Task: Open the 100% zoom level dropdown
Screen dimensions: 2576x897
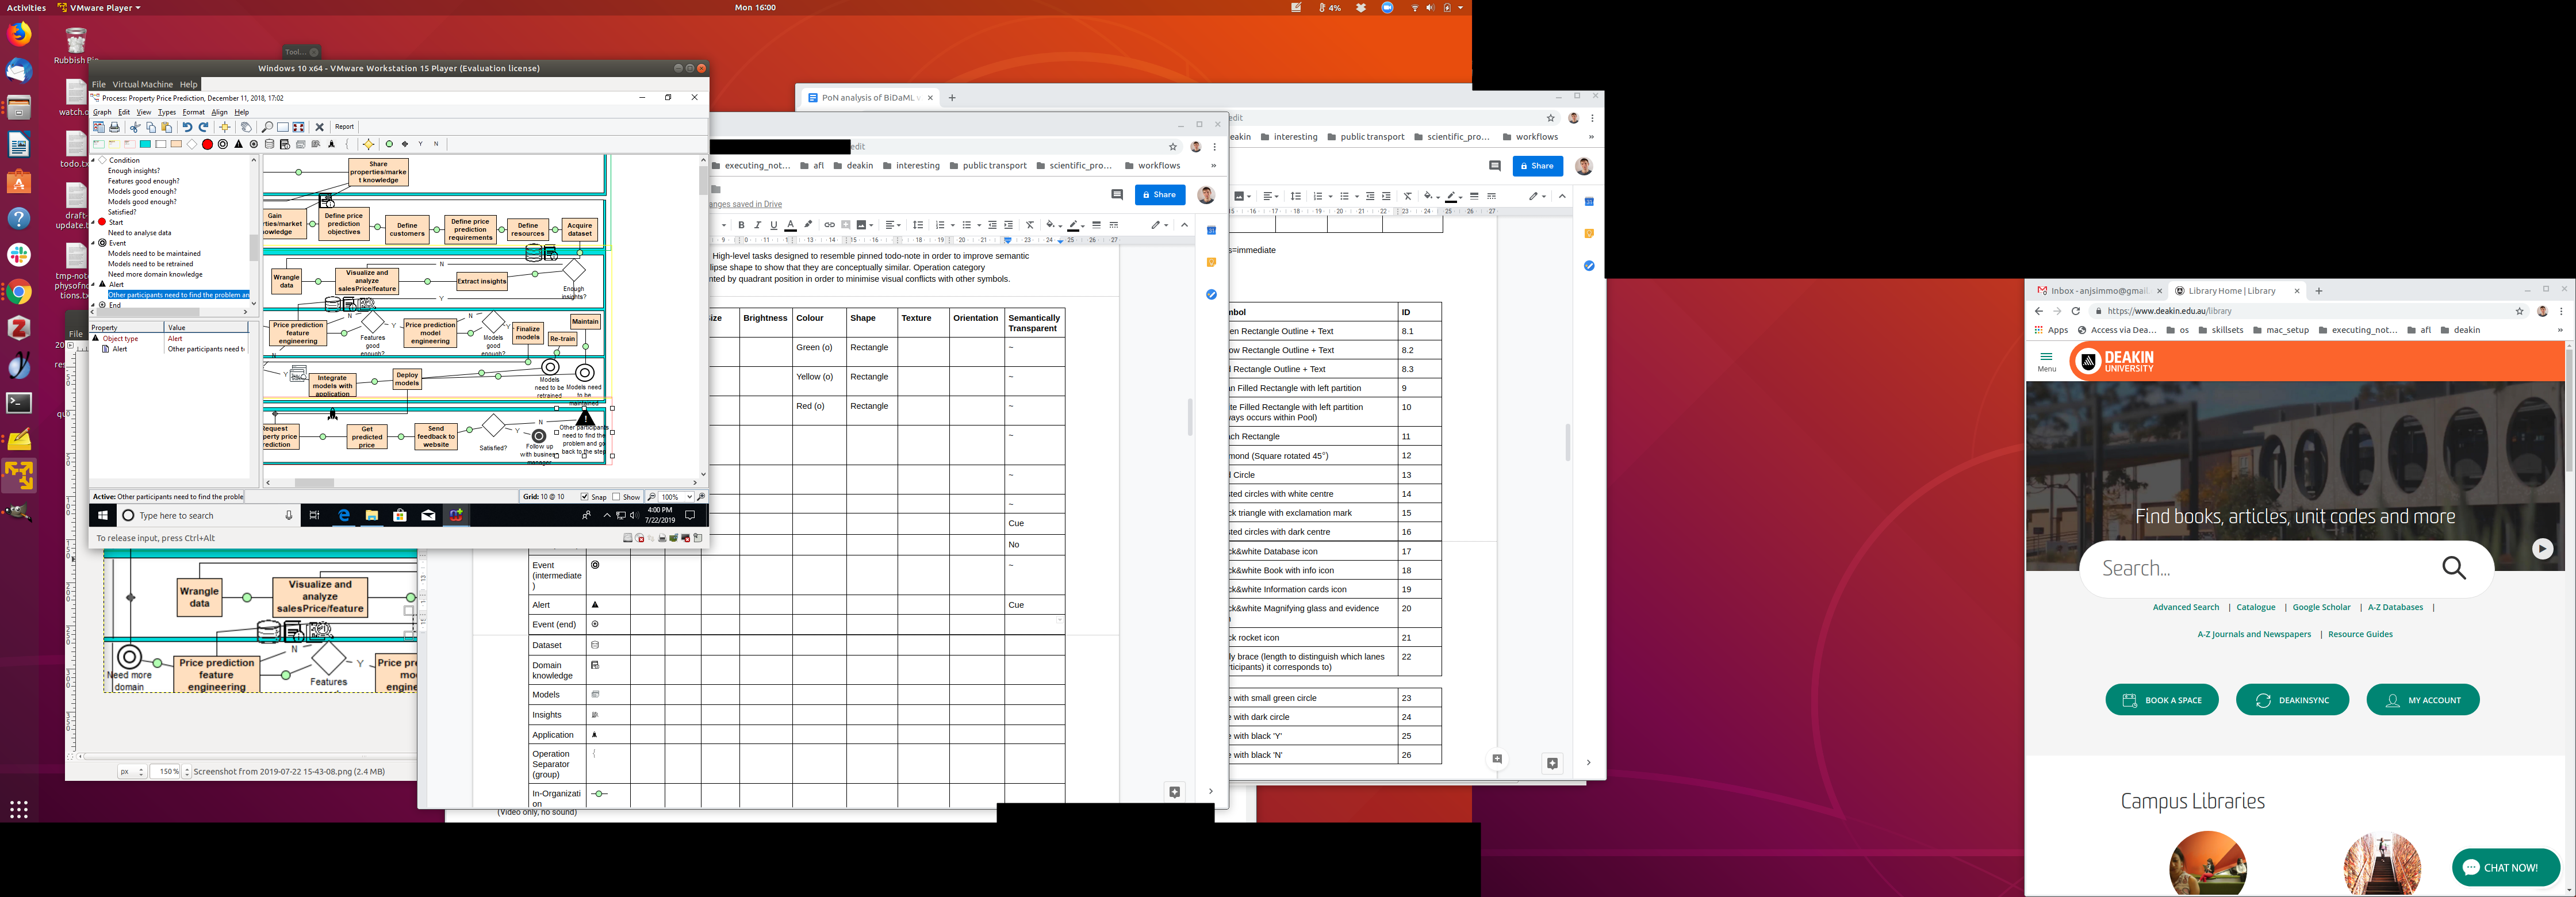Action: click(x=689, y=497)
